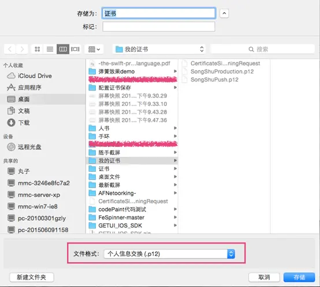This screenshot has height=287, width=320.
Task: Click screenshot file 下午9.30.29
Action: pyautogui.click(x=132, y=95)
